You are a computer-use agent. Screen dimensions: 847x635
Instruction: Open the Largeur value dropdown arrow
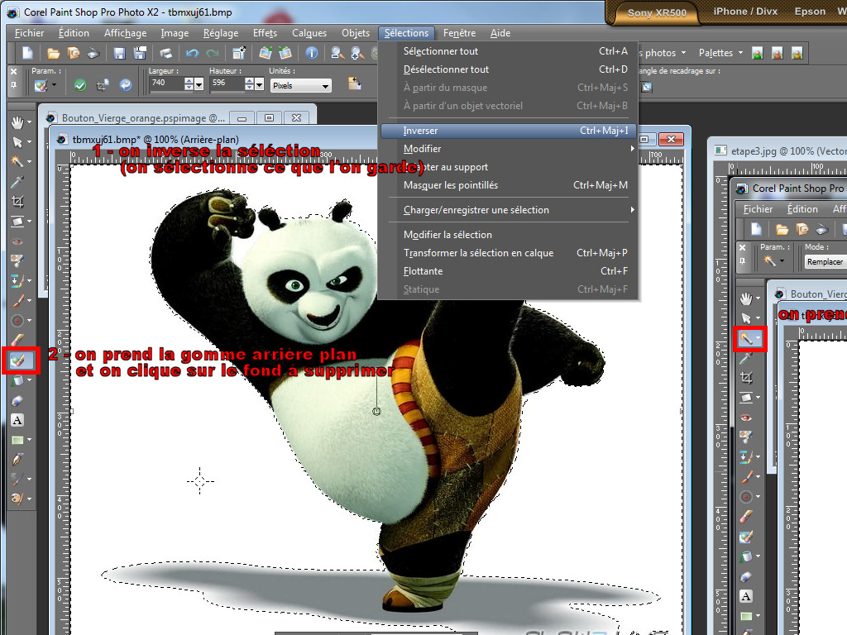point(199,84)
